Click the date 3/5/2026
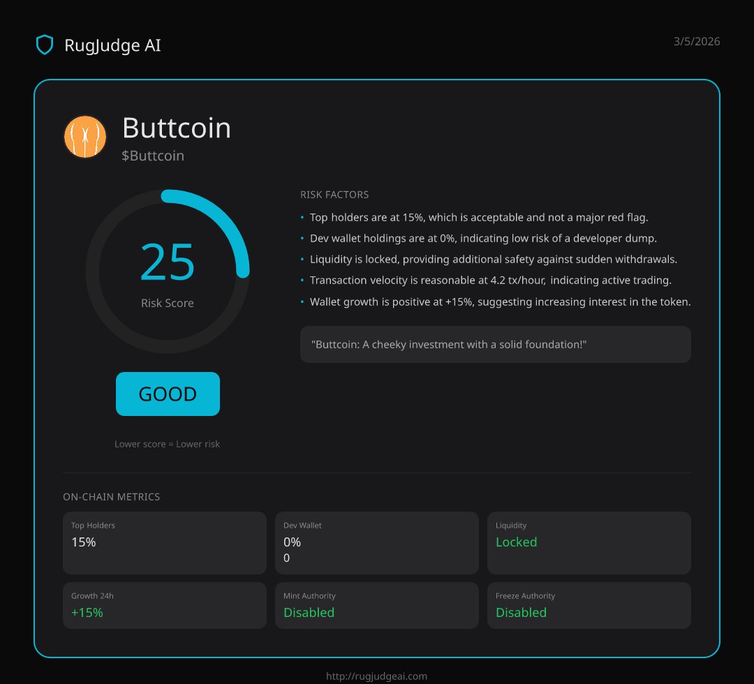Image resolution: width=754 pixels, height=684 pixels. (696, 41)
